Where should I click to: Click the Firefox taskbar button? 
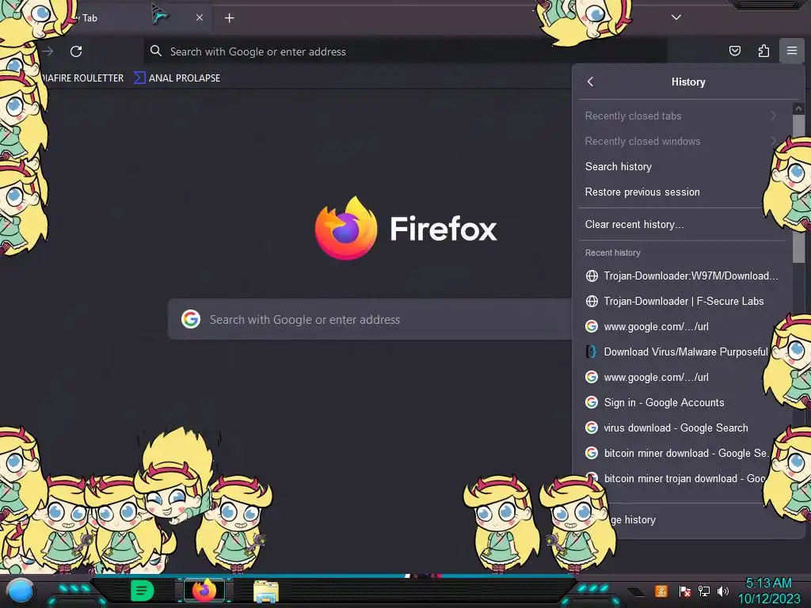click(204, 591)
